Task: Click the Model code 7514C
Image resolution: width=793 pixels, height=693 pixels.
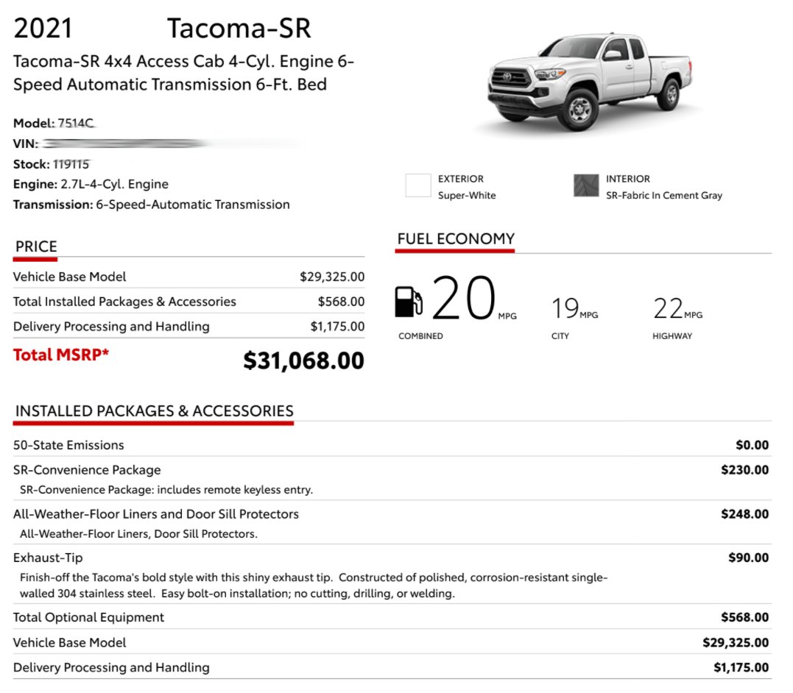Action: click(76, 124)
